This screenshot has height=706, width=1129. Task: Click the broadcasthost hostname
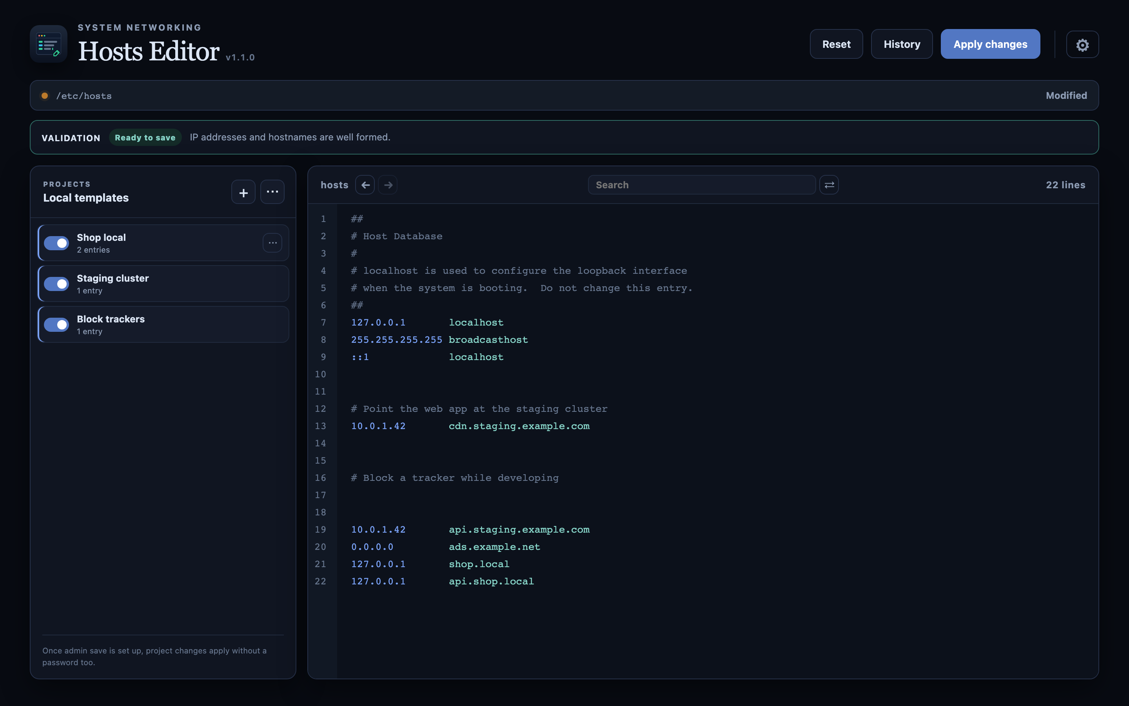tap(488, 340)
